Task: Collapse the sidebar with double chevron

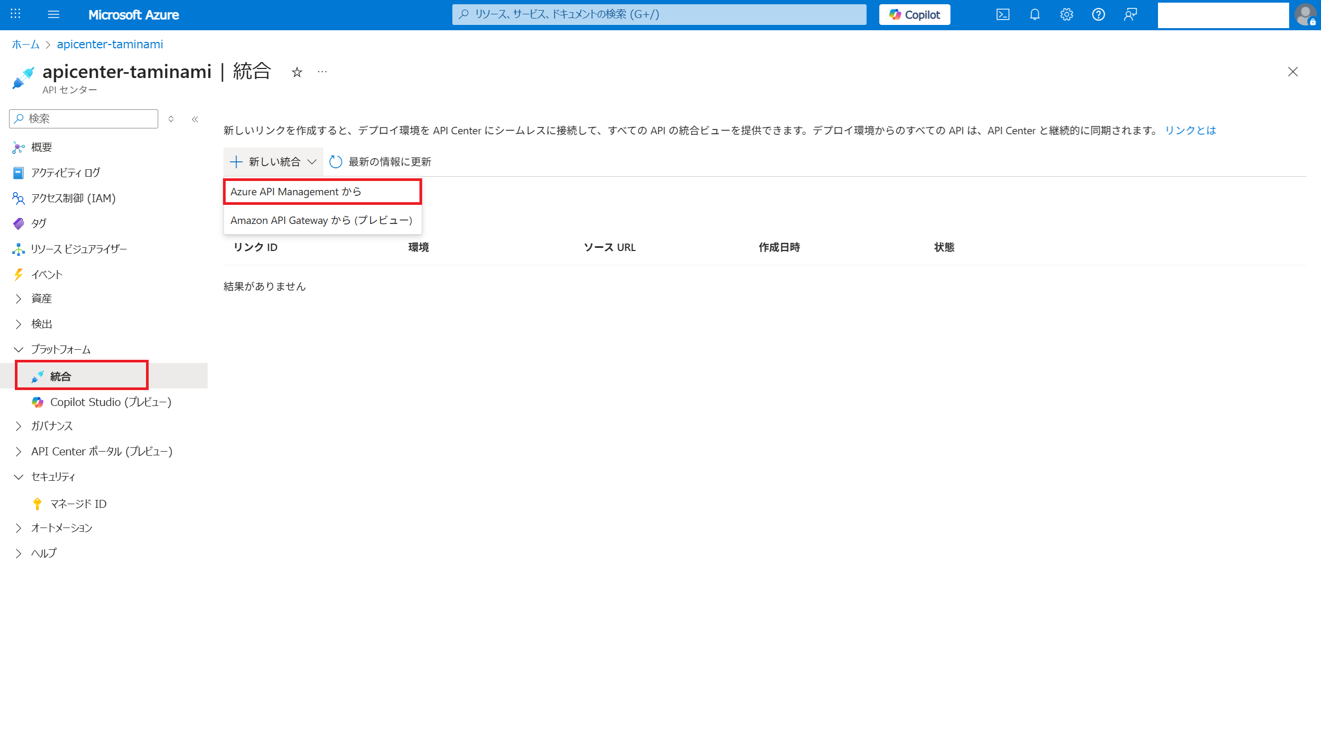Action: [195, 119]
